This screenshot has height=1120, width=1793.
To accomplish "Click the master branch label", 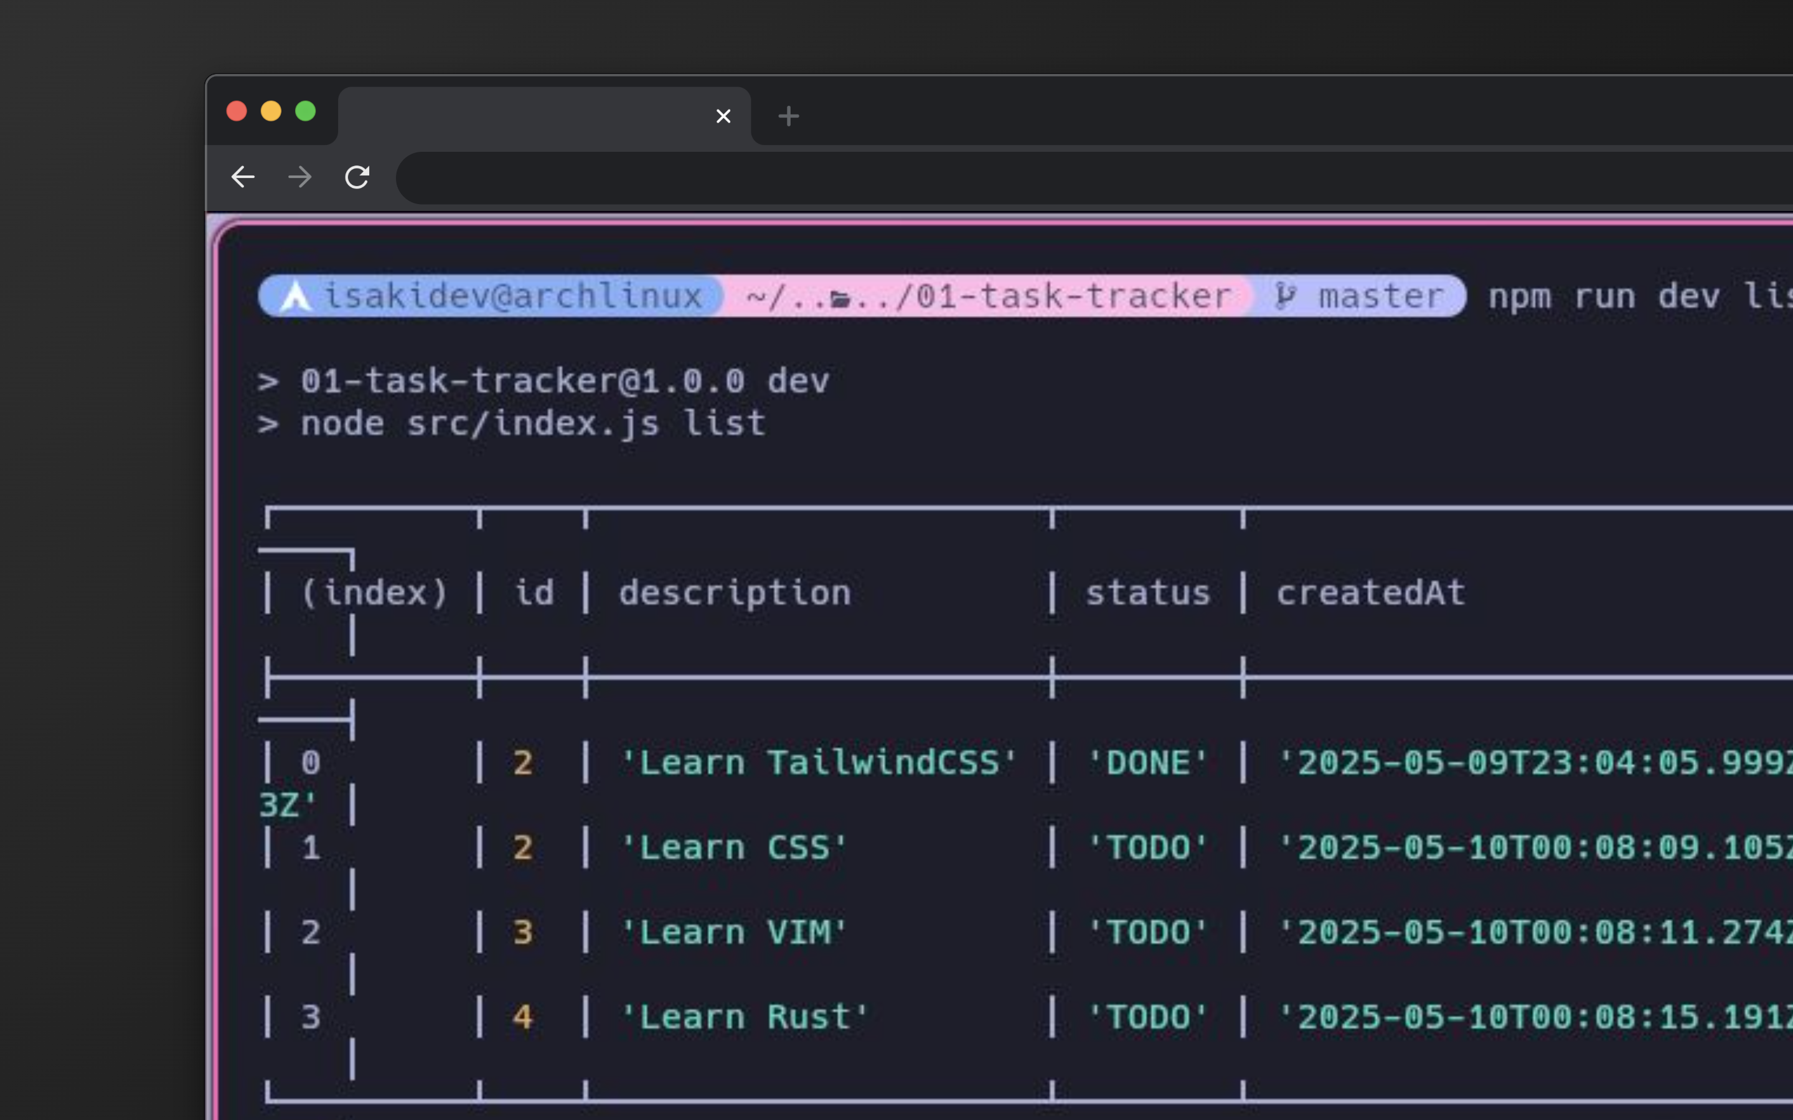I will click(x=1381, y=296).
